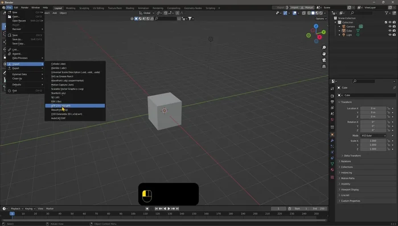
Task: Click the zoom magnifier in viewport
Action: pos(324,48)
